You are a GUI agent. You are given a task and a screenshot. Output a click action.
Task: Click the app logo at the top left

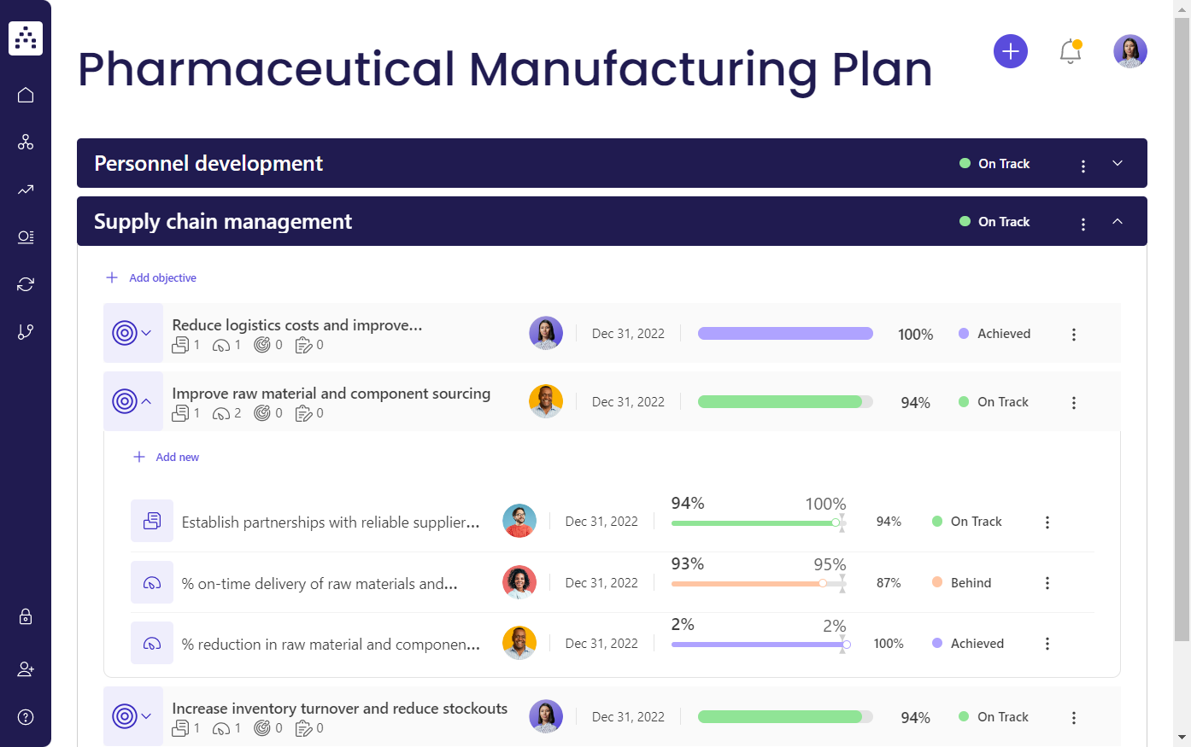point(26,38)
